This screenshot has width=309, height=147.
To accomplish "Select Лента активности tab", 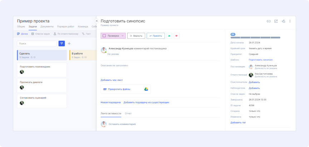I will 111,114.
